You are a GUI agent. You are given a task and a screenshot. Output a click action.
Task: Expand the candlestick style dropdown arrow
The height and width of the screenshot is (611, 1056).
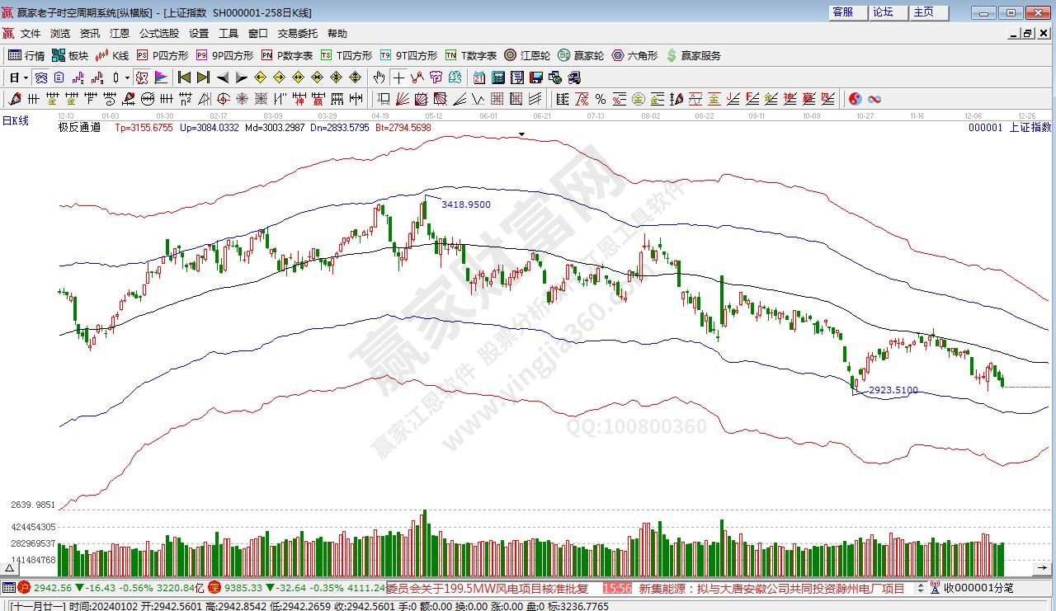click(126, 78)
